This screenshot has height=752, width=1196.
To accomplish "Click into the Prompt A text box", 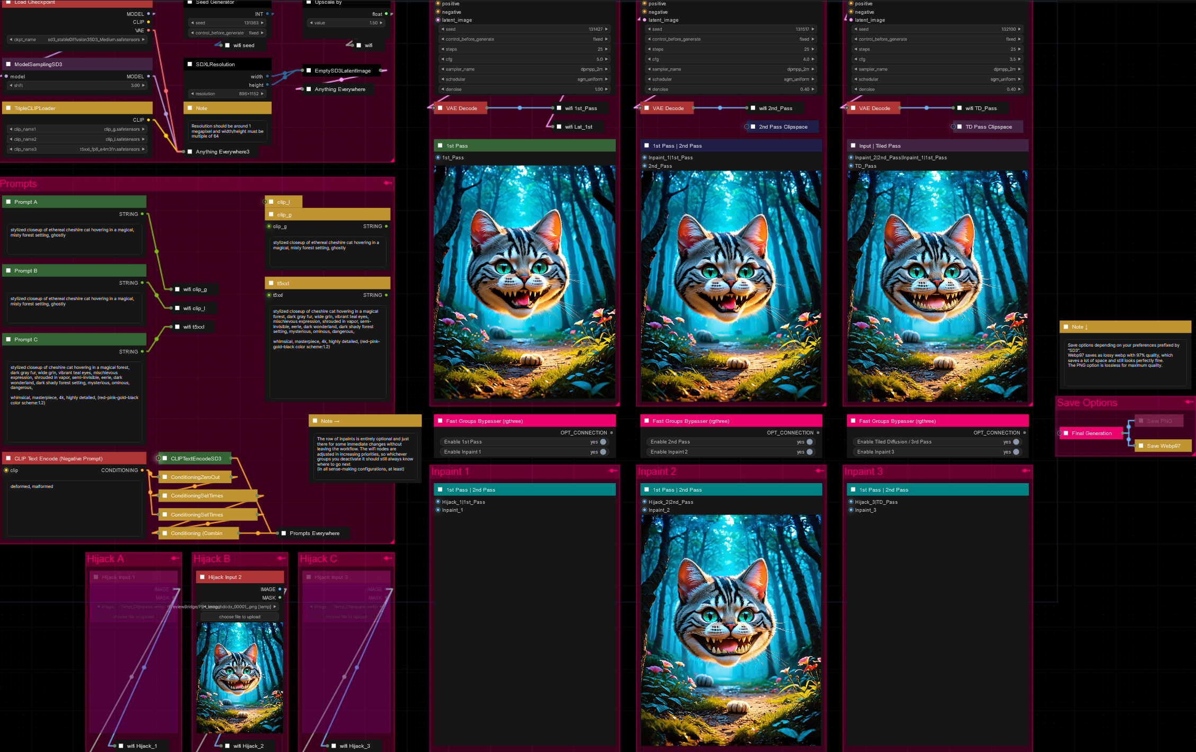I will point(74,239).
